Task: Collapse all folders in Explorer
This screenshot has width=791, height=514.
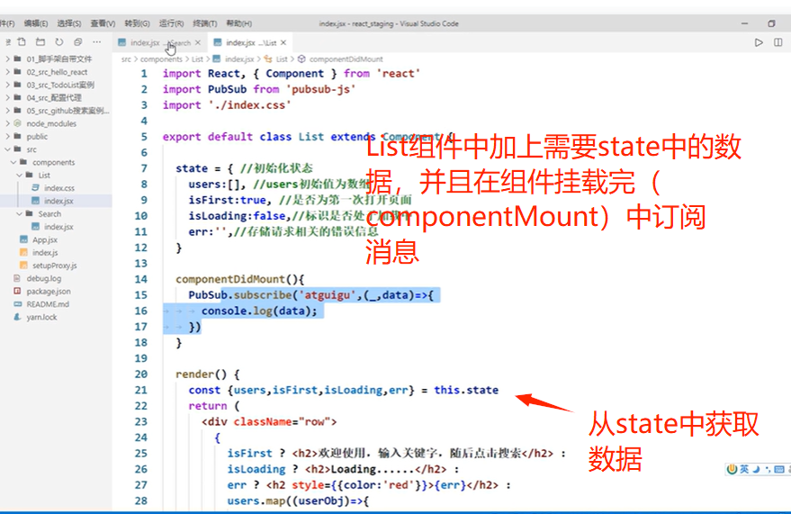Action: point(77,42)
